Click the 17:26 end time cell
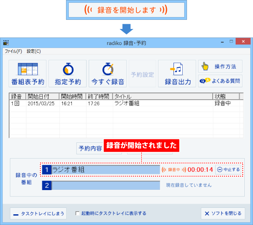Viewport: 253px width, 225px height. tap(94, 104)
